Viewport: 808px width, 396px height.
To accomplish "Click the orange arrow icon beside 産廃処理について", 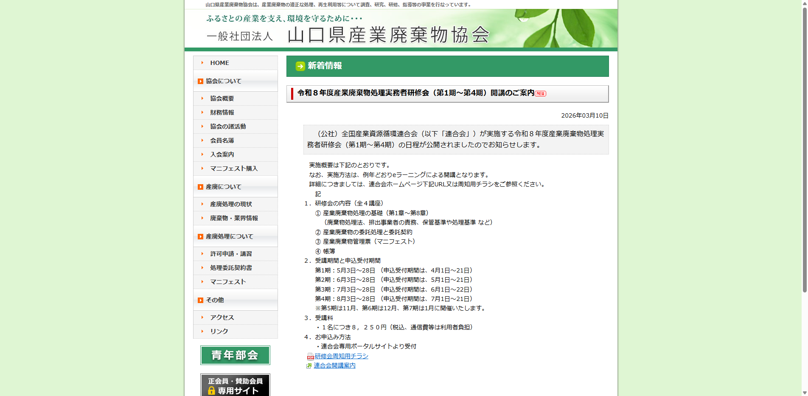I will 200,236.
